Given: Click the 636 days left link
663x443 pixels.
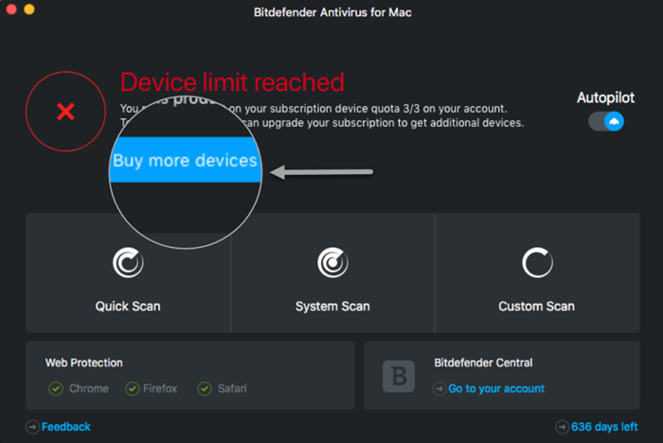Looking at the screenshot, I should click(x=604, y=427).
